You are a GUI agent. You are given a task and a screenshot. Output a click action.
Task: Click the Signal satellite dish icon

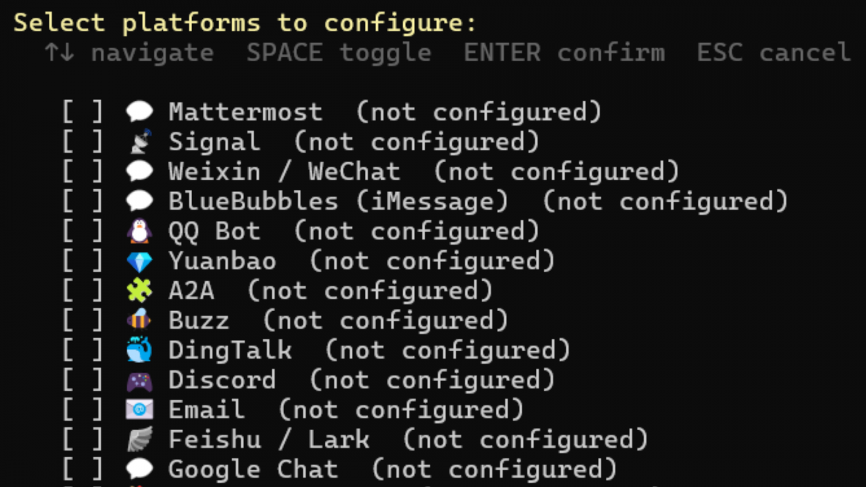[x=140, y=142]
